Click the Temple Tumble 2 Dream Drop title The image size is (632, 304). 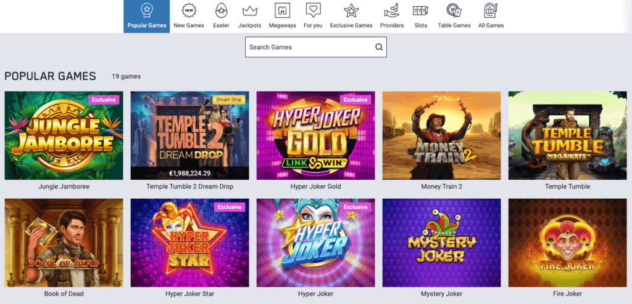190,186
